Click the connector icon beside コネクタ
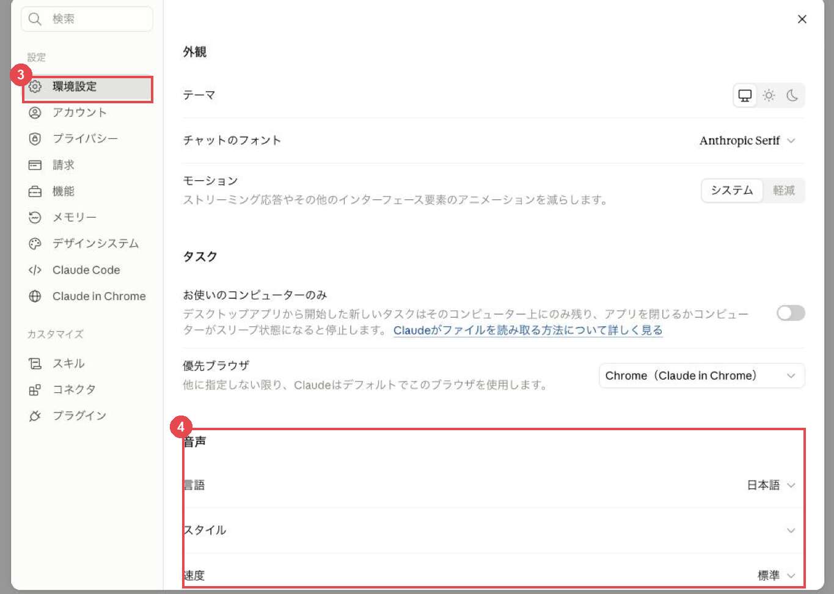The width and height of the screenshot is (834, 594). (35, 390)
